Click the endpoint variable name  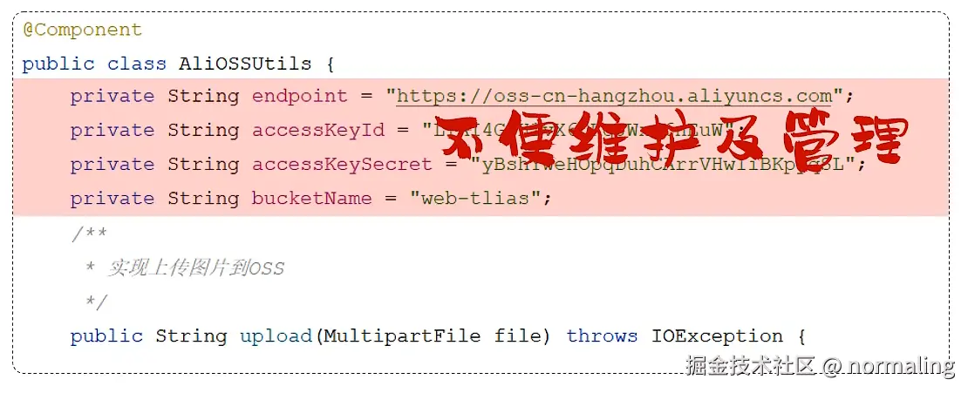coord(299,97)
